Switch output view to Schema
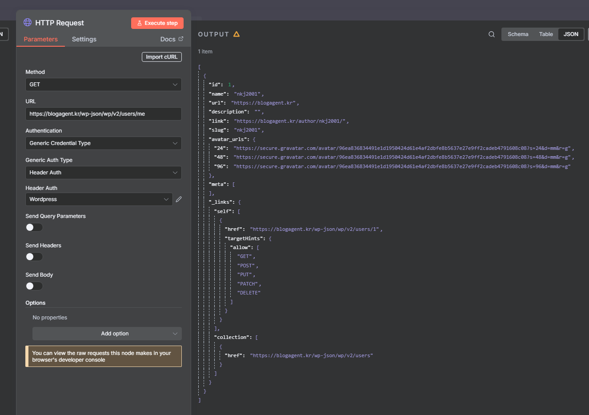Screen dimensions: 589x415 [x=518, y=34]
